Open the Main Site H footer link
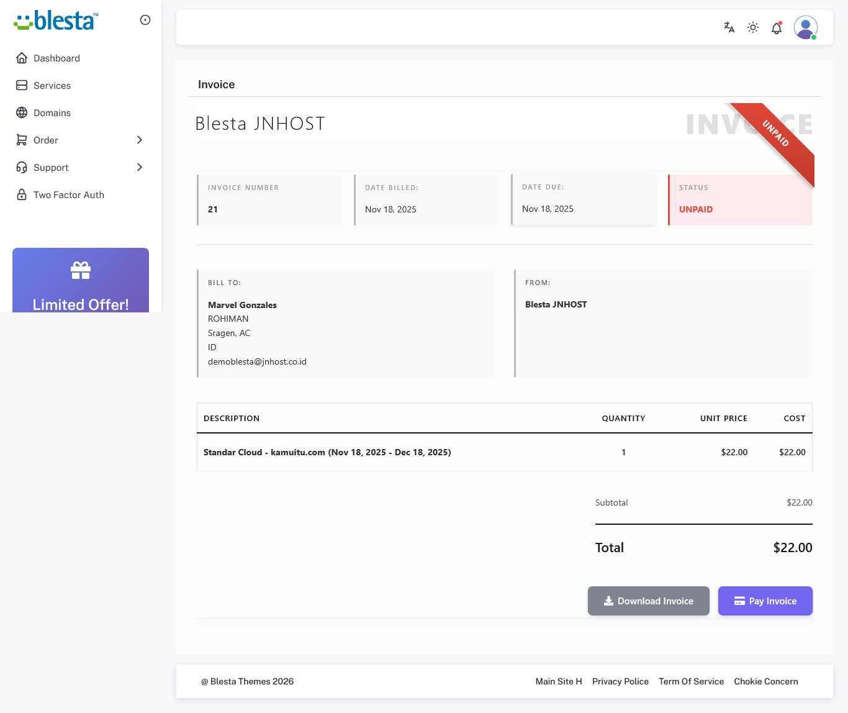 point(559,681)
